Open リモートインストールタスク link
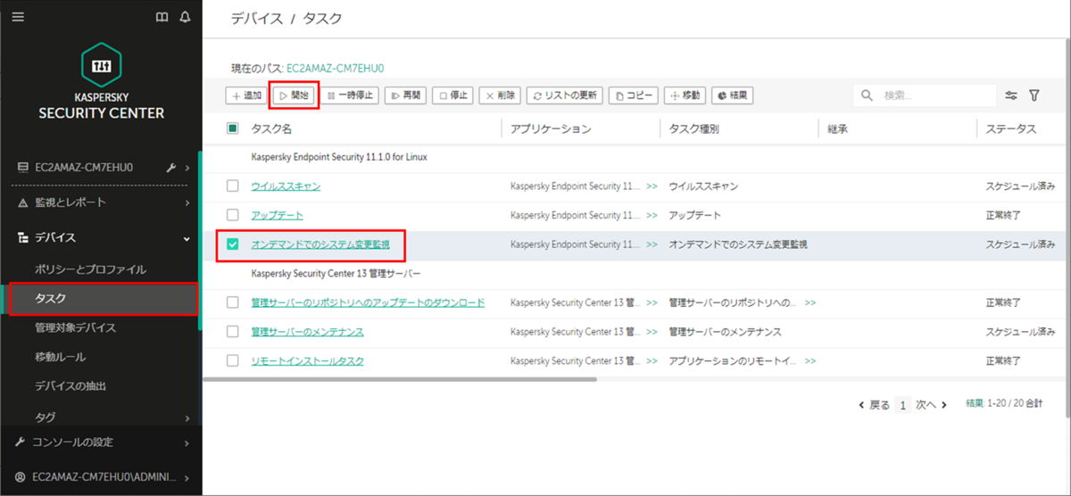The height and width of the screenshot is (496, 1071). click(307, 360)
